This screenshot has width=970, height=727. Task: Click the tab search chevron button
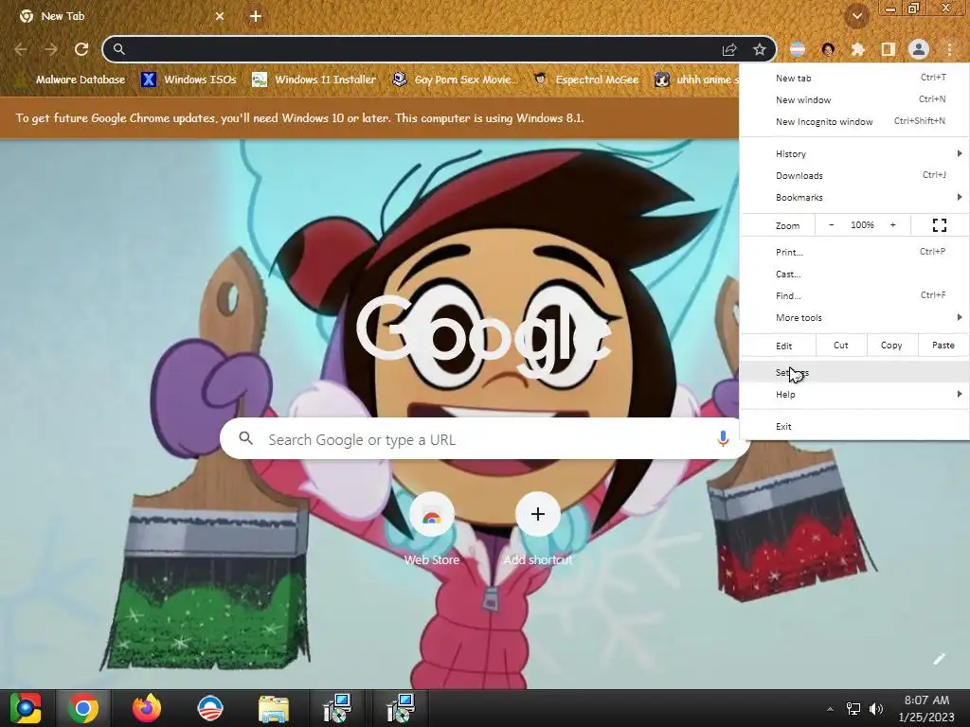click(x=857, y=16)
